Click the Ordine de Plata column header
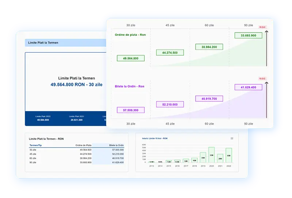The width and height of the screenshot is (292, 198). coord(83,145)
